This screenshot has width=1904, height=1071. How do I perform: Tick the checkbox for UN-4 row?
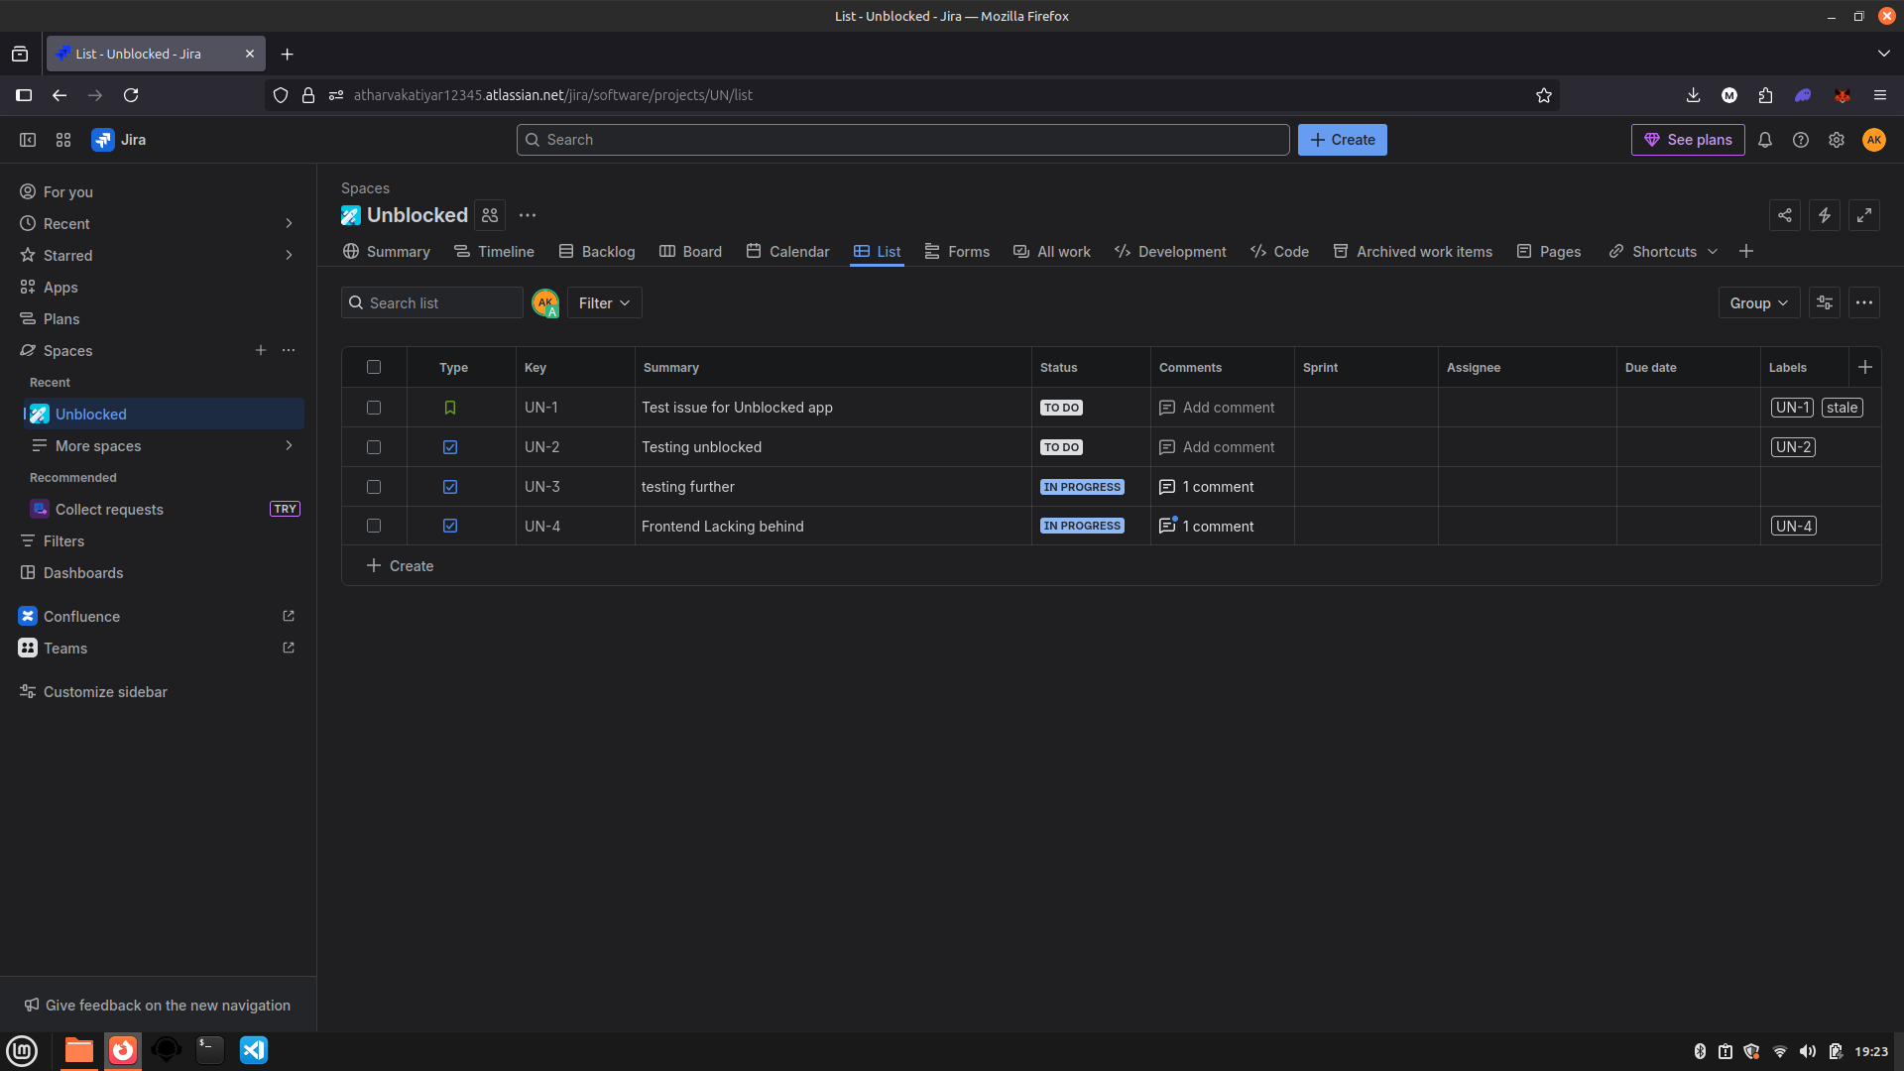[x=374, y=526]
